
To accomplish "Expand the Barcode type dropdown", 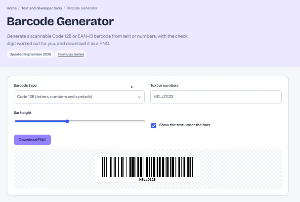I will tap(79, 97).
